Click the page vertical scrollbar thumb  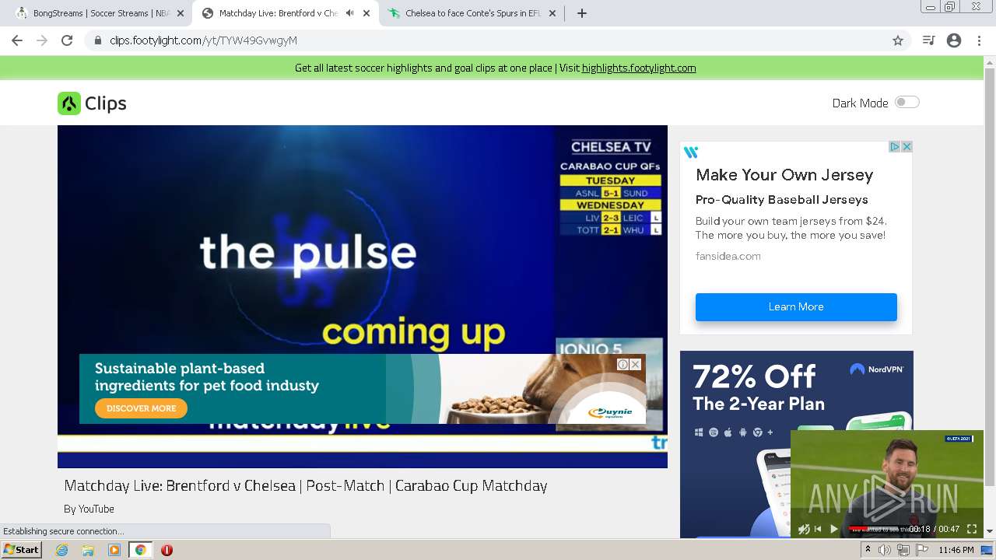click(x=990, y=278)
